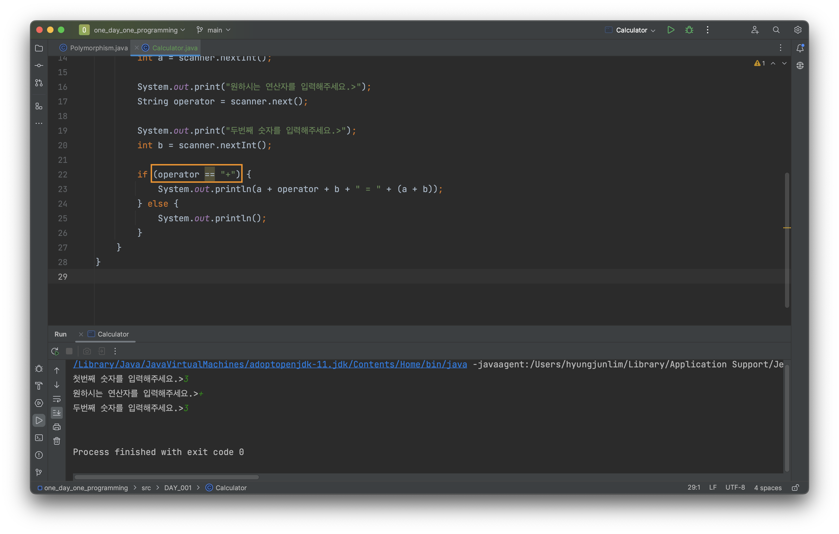Viewport: 839px width, 534px height.
Task: Run Calculator with the green play icon
Action: [671, 30]
